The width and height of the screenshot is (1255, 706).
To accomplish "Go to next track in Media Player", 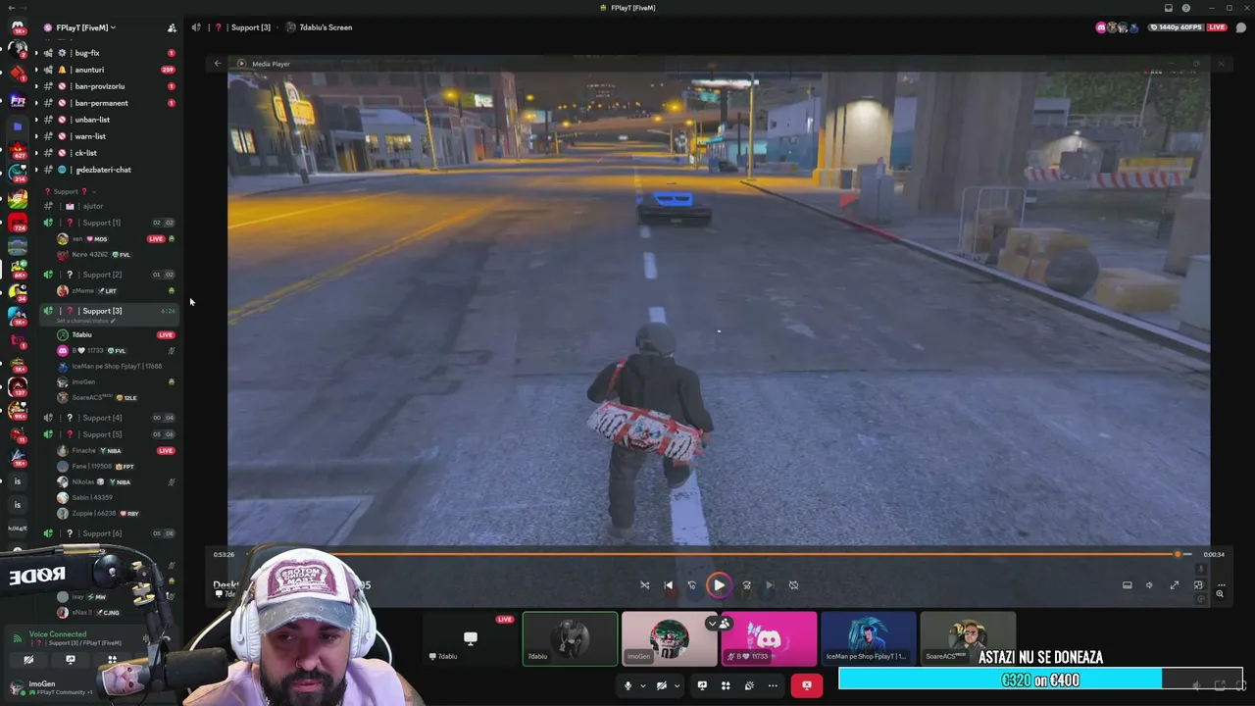I will tap(770, 585).
